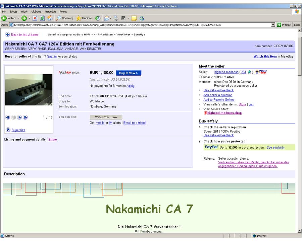This screenshot has height=241, width=302.
Task: Open the Verbraucher haben das Recht returns link
Action: click(x=253, y=164)
